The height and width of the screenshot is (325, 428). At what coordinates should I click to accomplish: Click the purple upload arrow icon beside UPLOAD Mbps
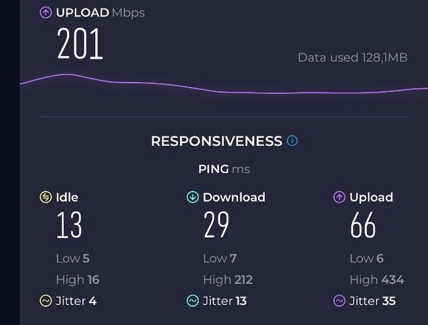click(x=45, y=13)
